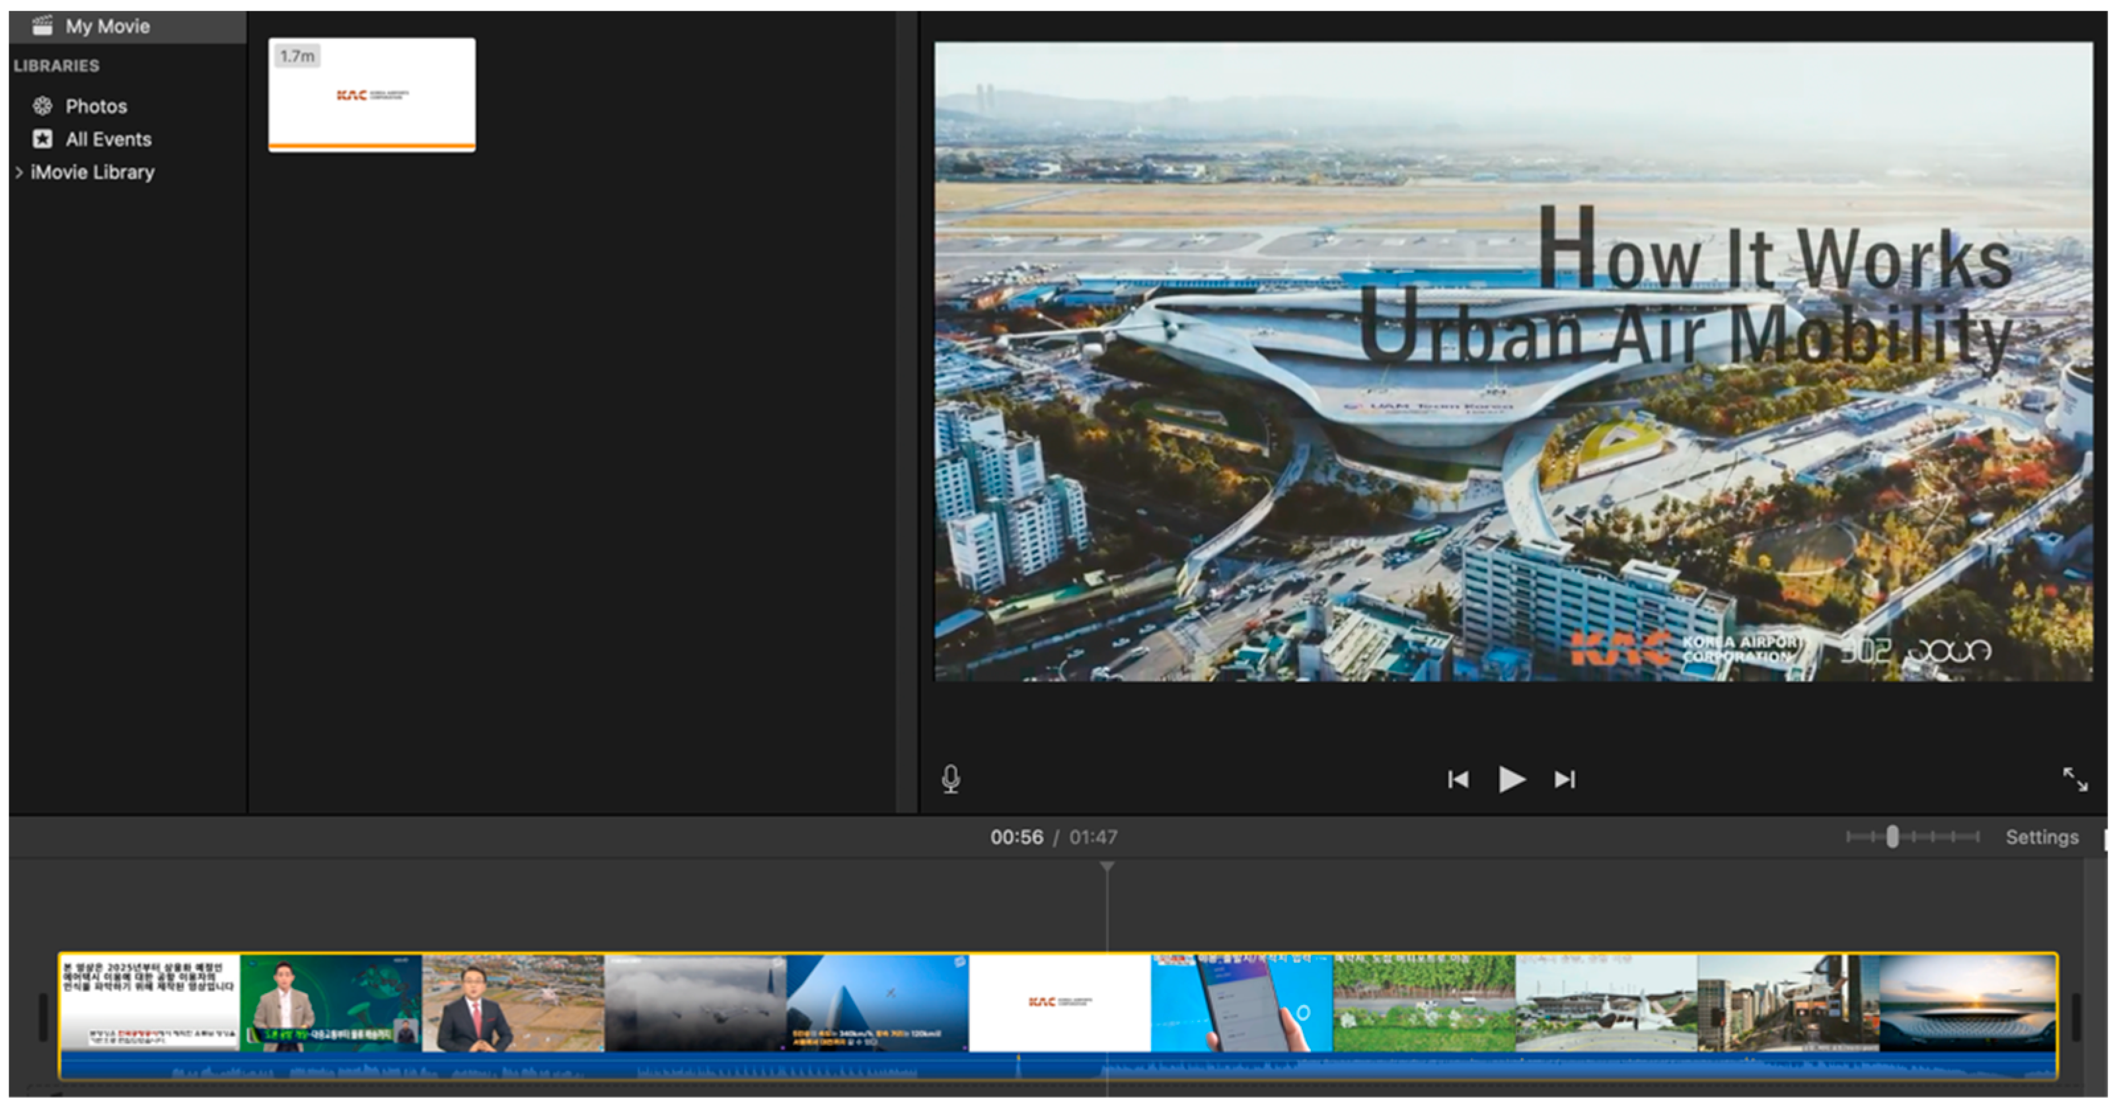Click the timeline zoom slider handle

point(1892,836)
